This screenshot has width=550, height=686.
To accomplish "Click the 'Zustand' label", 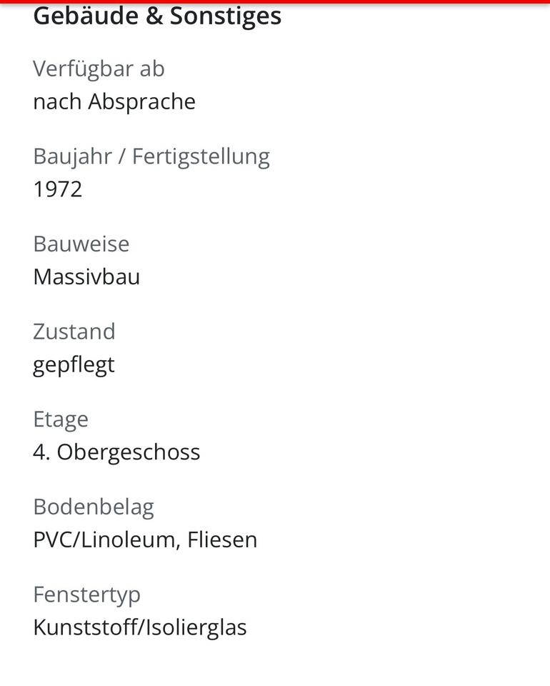I will pos(74,332).
